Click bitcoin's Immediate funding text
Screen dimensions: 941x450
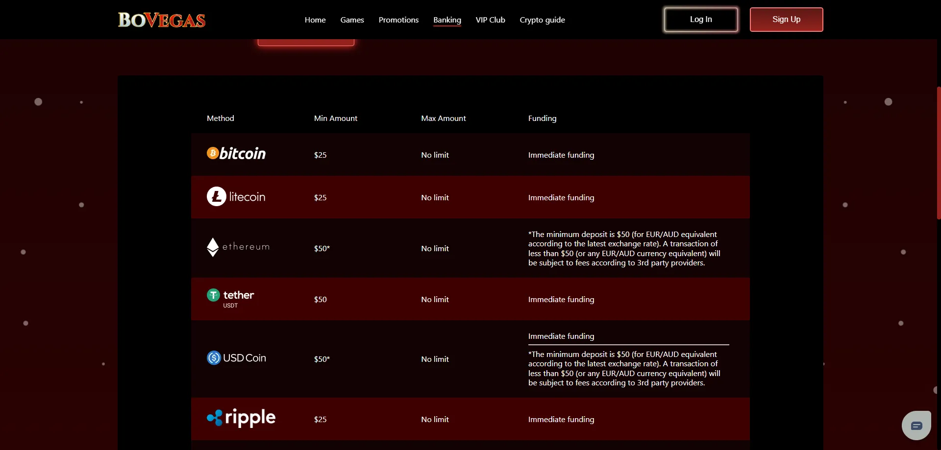click(x=561, y=155)
